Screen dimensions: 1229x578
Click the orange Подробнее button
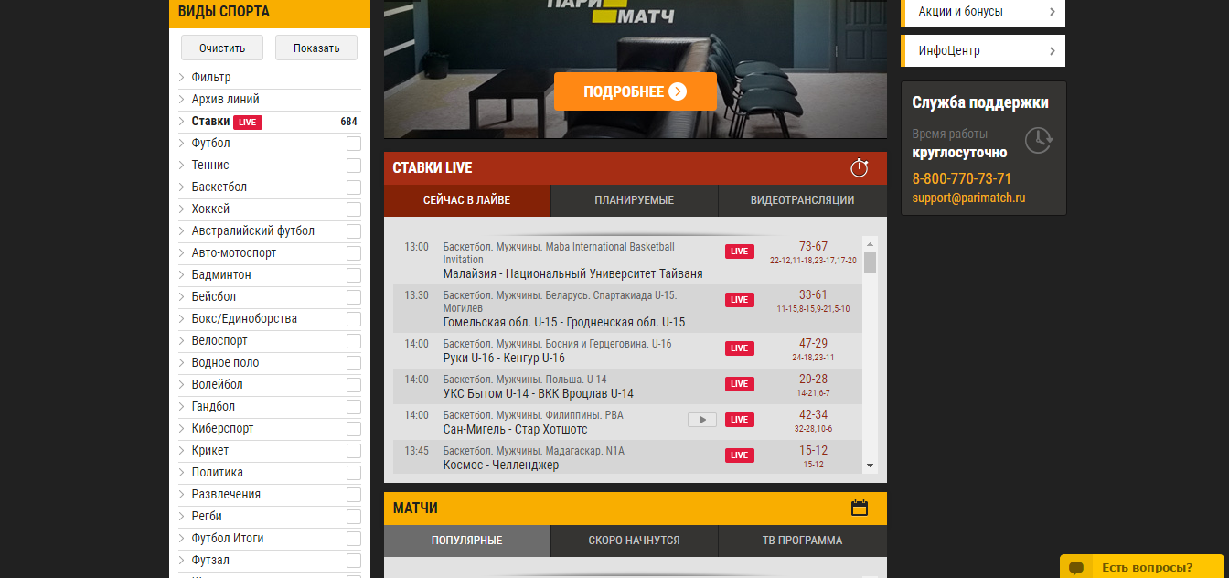pyautogui.click(x=636, y=91)
